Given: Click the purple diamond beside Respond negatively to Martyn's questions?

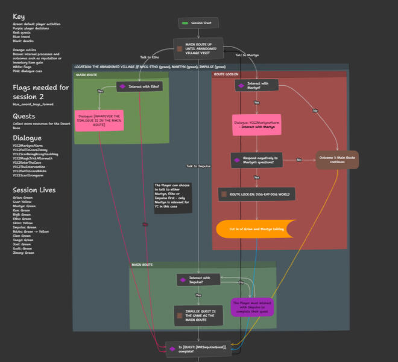Looking at the screenshot, I should (x=237, y=160).
